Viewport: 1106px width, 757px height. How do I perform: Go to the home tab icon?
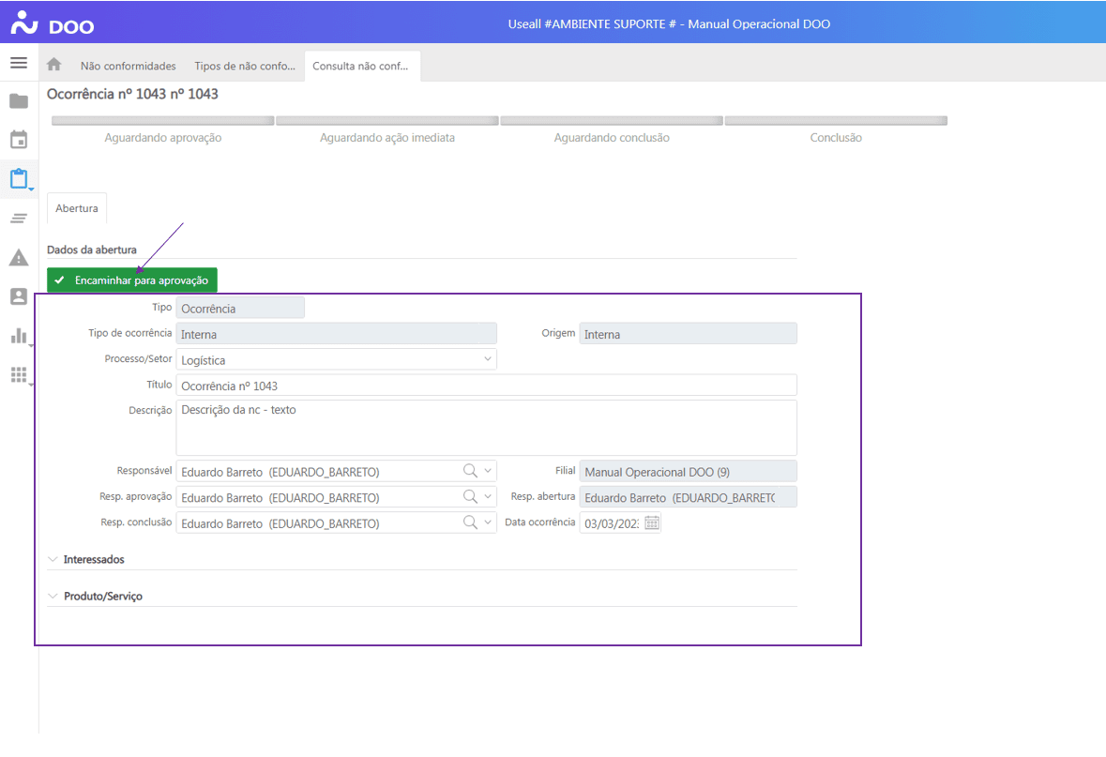tap(54, 65)
